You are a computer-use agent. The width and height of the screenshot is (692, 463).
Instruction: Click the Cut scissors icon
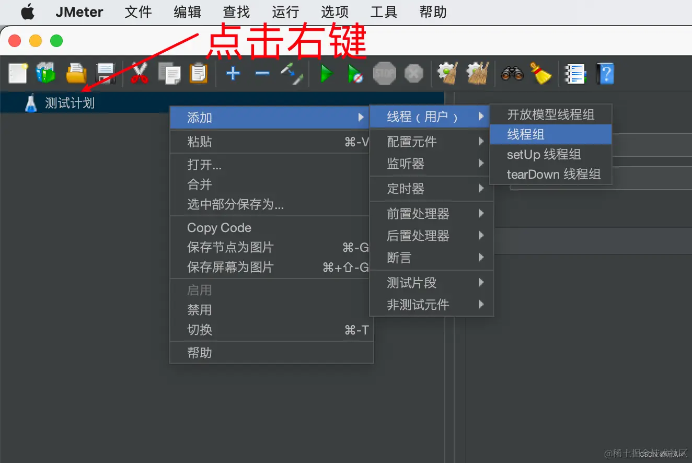(140, 73)
